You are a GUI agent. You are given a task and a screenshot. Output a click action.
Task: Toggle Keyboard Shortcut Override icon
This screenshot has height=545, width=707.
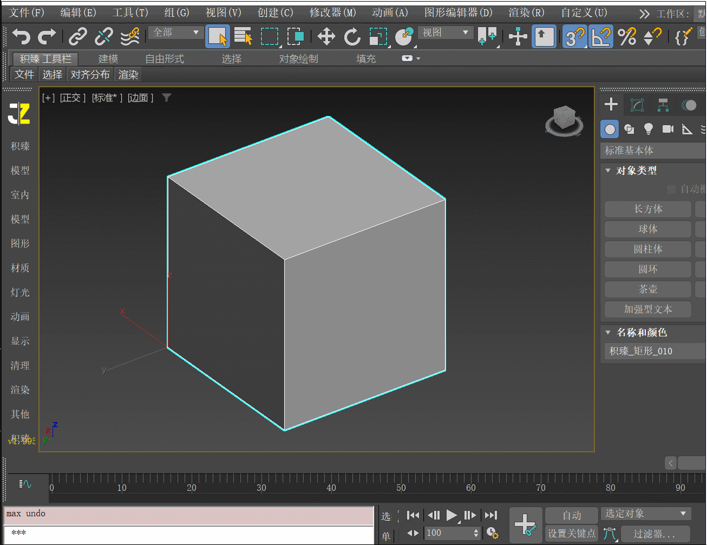point(544,37)
